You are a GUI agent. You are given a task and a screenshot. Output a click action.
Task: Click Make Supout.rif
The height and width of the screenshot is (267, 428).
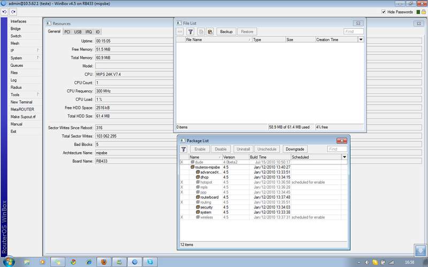[x=23, y=116]
